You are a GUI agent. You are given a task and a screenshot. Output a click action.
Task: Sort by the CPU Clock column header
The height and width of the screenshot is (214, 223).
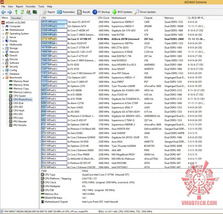[x=103, y=18]
